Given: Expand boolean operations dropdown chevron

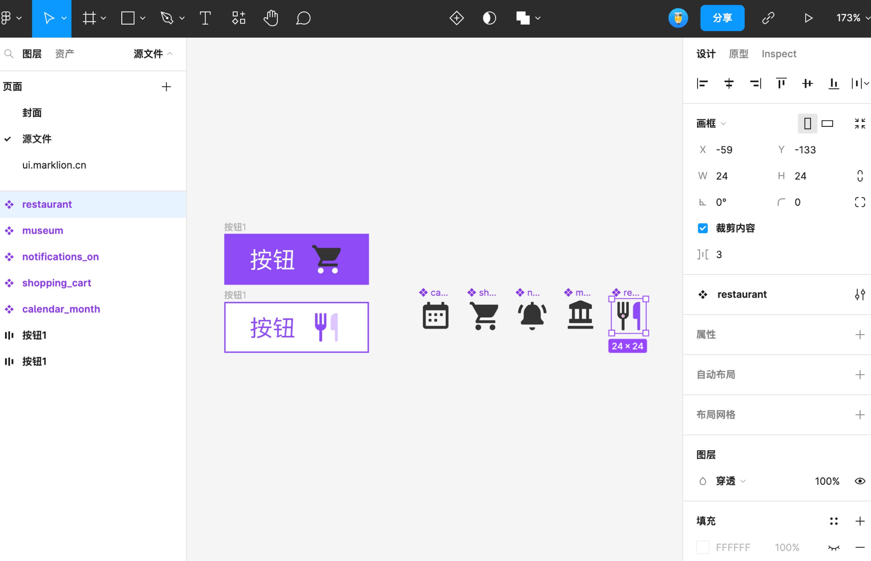Looking at the screenshot, I should [538, 18].
